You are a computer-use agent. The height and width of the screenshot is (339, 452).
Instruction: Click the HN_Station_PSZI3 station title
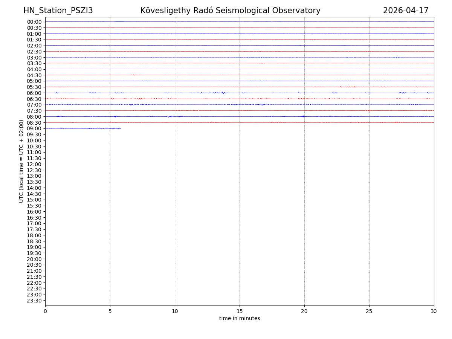[58, 11]
